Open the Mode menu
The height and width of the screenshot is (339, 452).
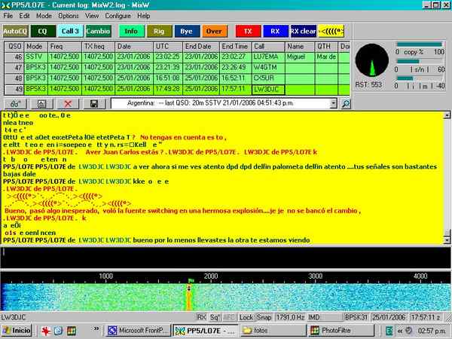click(x=44, y=16)
